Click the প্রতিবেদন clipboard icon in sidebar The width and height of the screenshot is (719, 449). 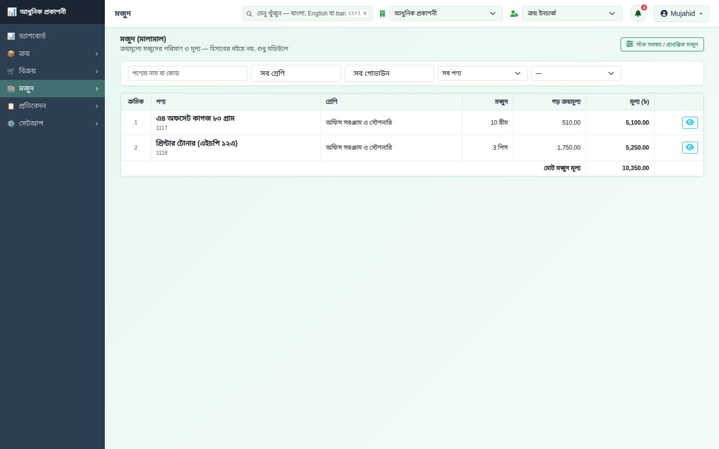11,106
